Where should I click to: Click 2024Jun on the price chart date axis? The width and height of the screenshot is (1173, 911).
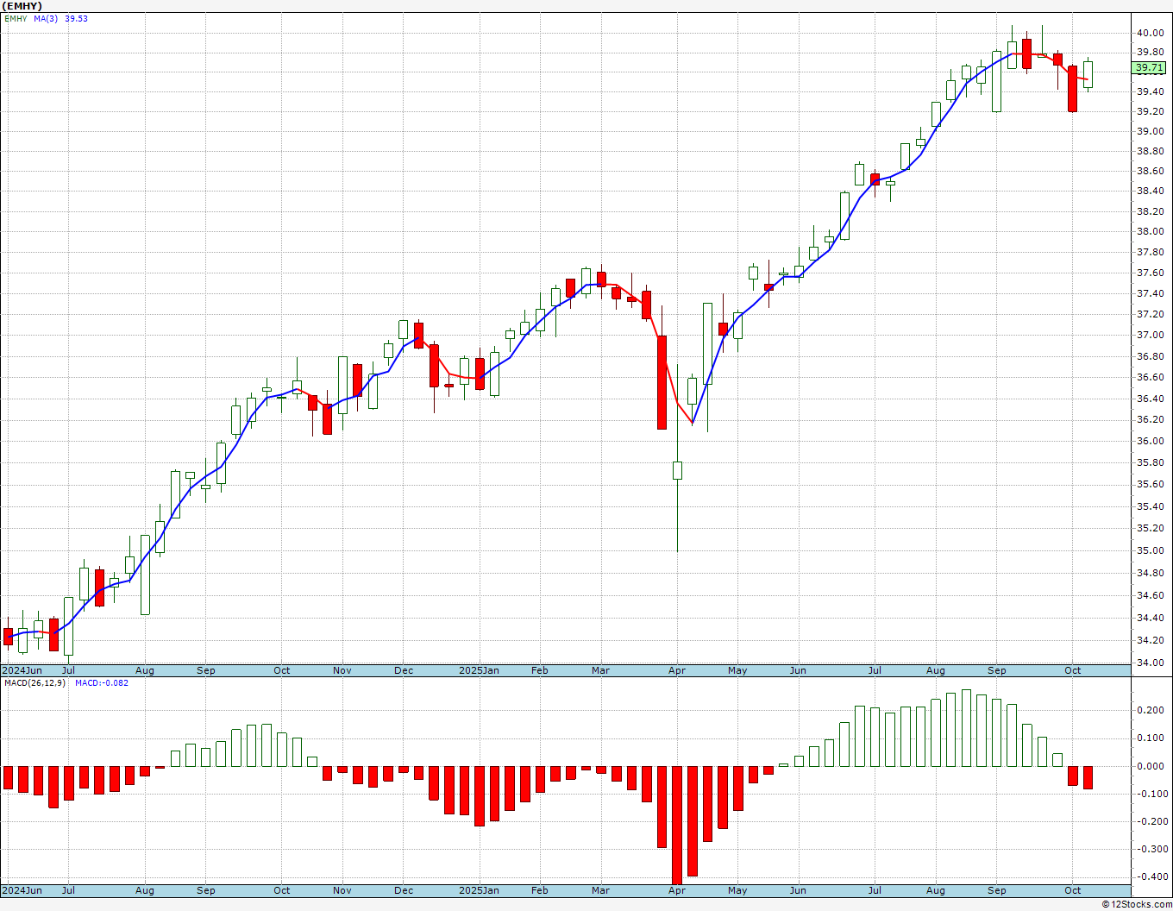pyautogui.click(x=22, y=670)
